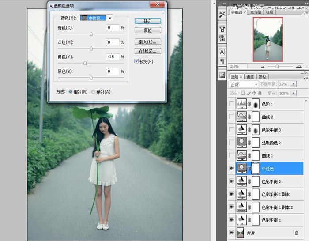Viewport: 309px width, 241px height.
Task: Click the 色彩平衡 3 adjustment icon
Action: [x=241, y=130]
